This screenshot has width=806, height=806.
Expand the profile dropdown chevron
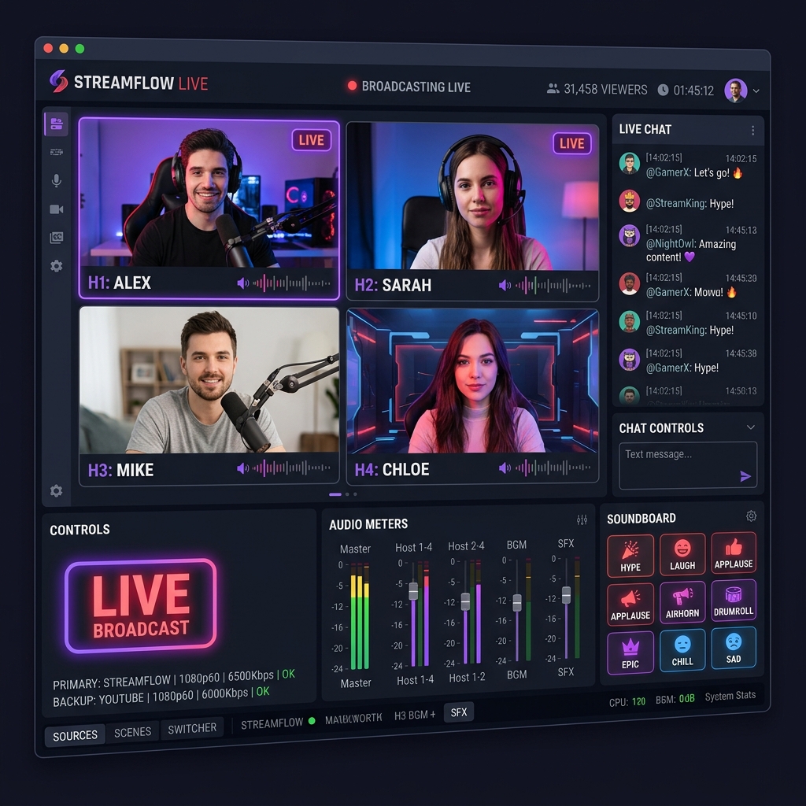(x=756, y=91)
